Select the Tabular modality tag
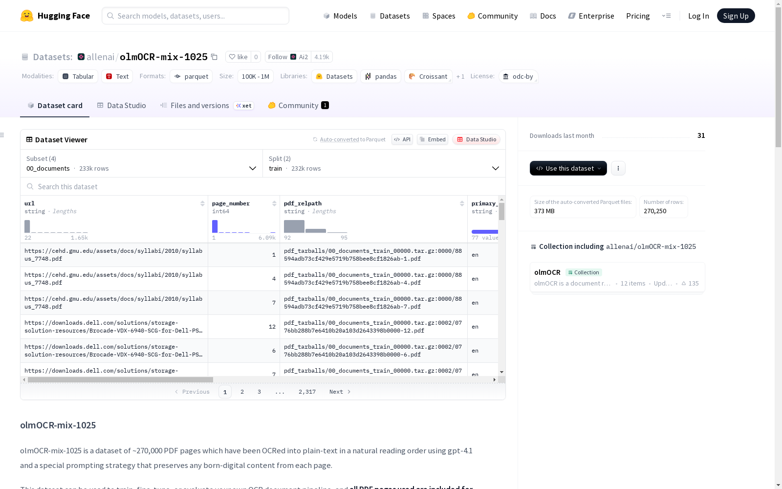This screenshot has width=782, height=489. [x=78, y=76]
